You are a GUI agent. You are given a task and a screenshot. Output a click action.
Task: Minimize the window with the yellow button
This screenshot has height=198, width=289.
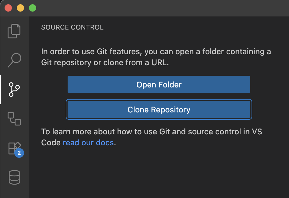click(20, 8)
